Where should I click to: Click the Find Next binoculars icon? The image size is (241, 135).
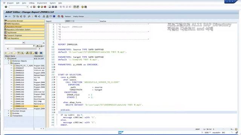(56, 7)
